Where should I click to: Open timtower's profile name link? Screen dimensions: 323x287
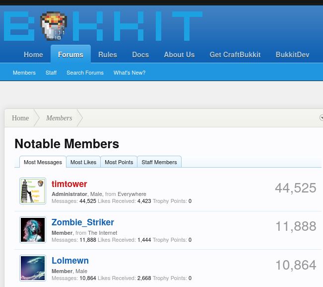[69, 184]
